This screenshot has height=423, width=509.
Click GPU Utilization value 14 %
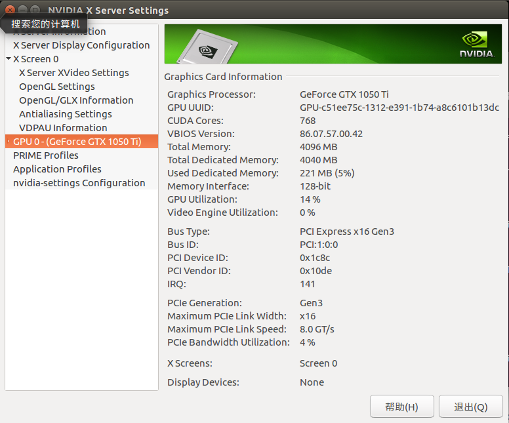pyautogui.click(x=310, y=199)
